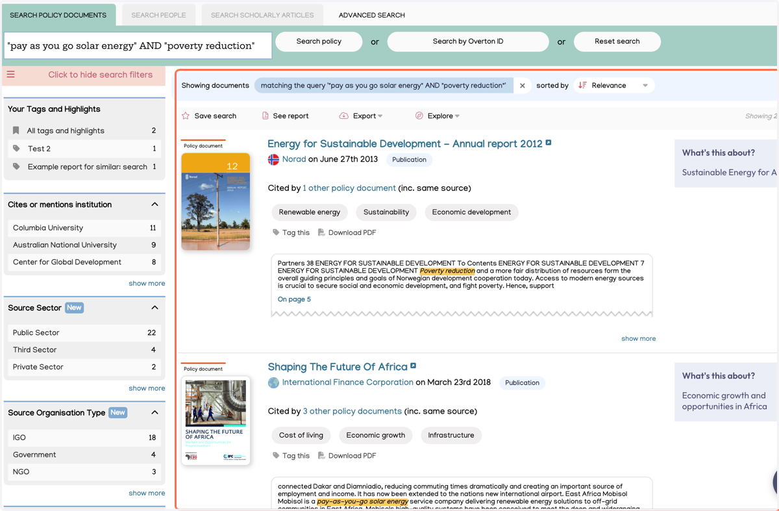Filter by Third Sector
779x511 pixels.
(84, 349)
